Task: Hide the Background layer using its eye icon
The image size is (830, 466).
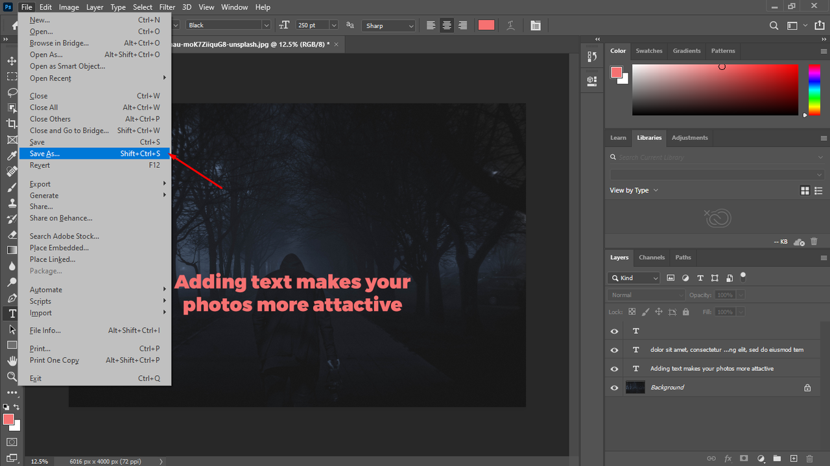Action: (x=614, y=388)
